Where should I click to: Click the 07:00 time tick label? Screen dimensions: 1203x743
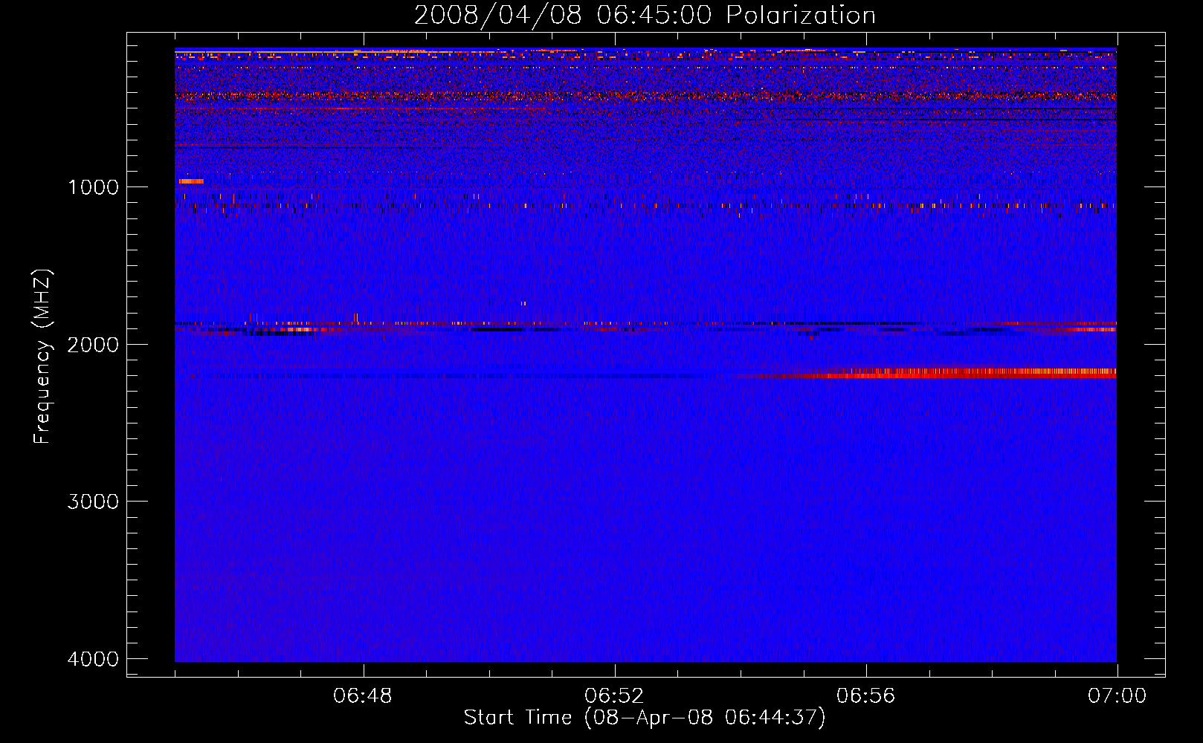pos(1117,696)
